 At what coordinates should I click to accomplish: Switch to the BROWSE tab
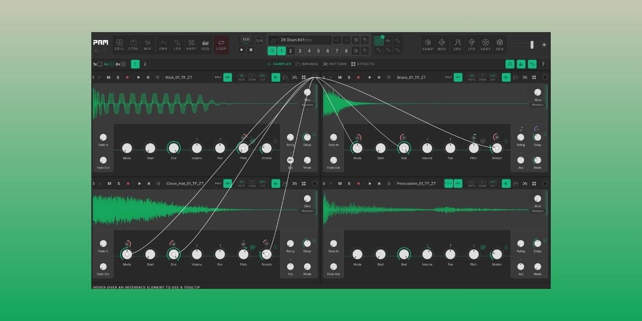pyautogui.click(x=307, y=64)
